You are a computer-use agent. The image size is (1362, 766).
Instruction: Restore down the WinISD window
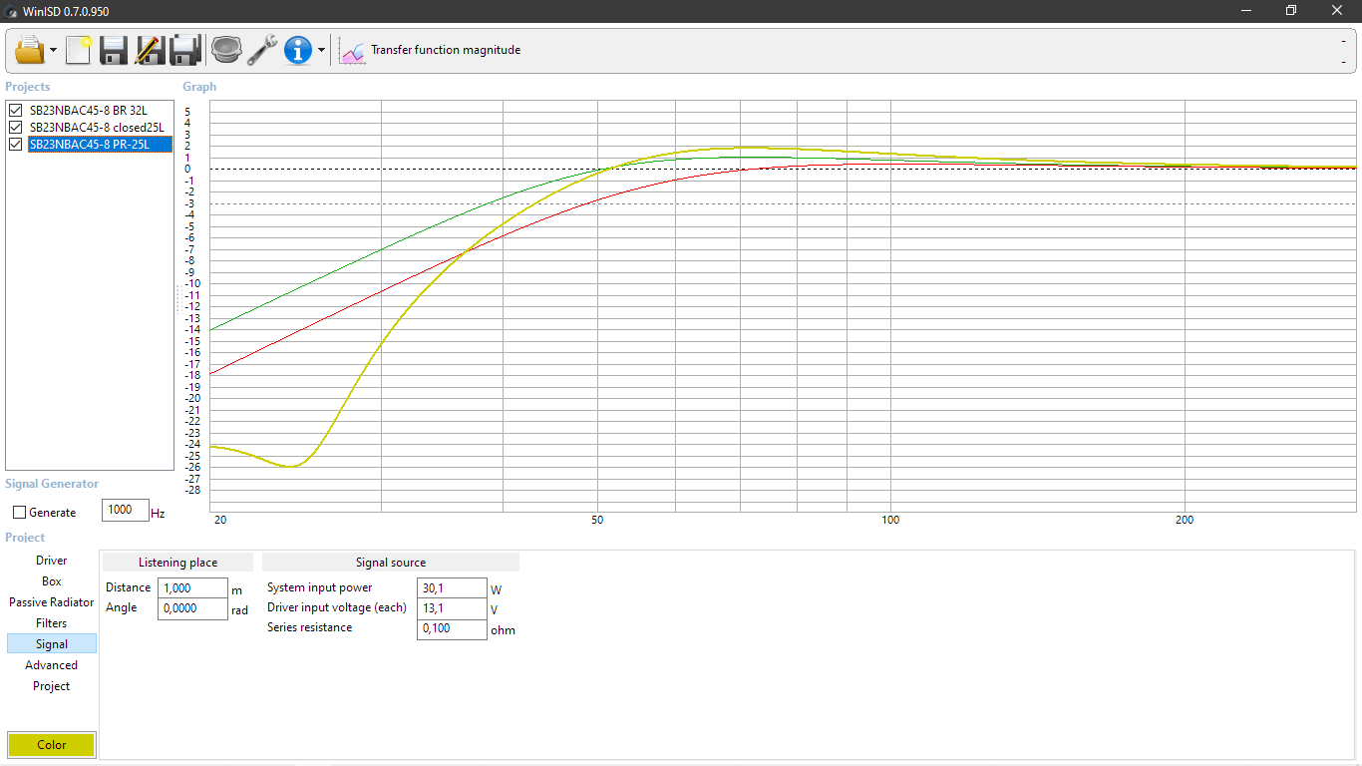click(1291, 11)
